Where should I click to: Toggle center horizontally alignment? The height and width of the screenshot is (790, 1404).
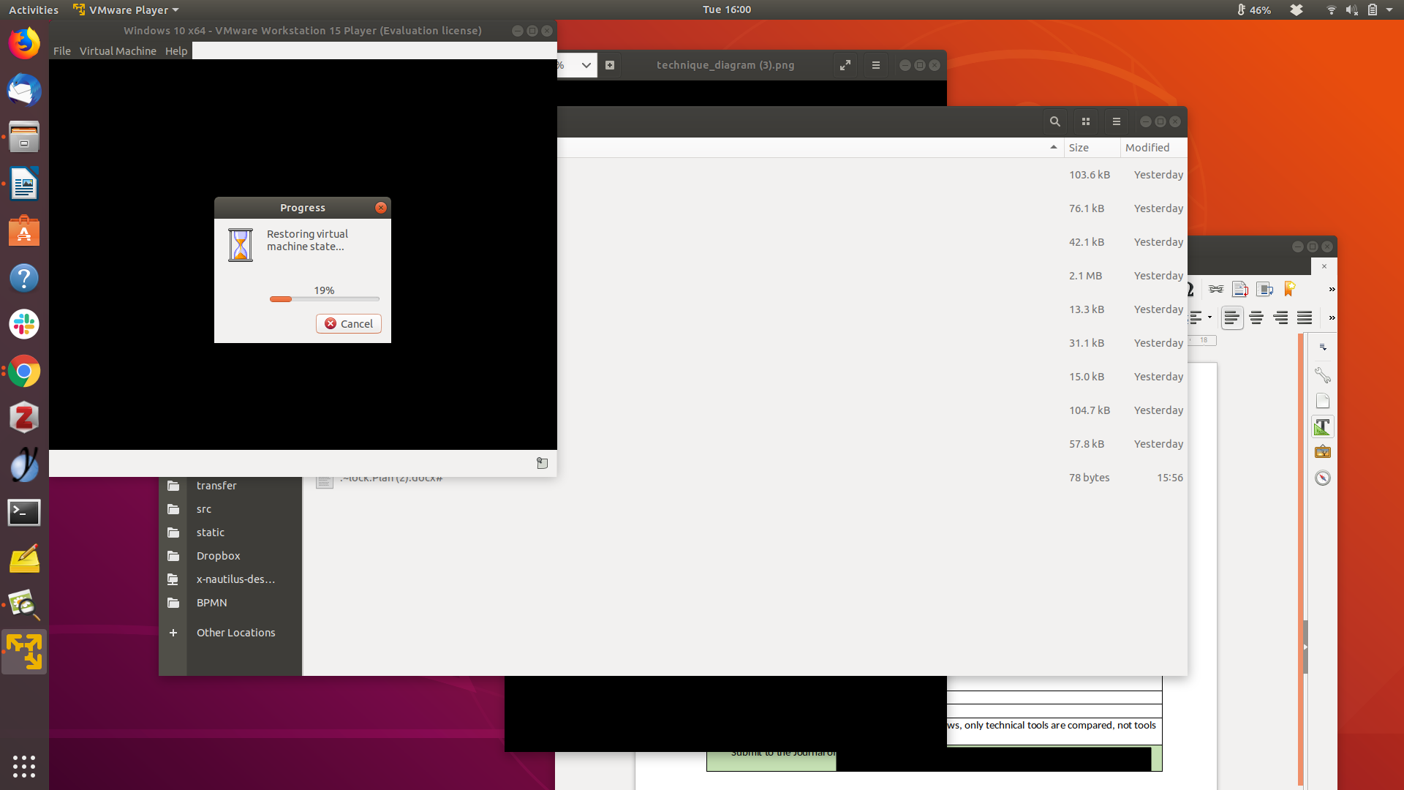click(x=1256, y=317)
